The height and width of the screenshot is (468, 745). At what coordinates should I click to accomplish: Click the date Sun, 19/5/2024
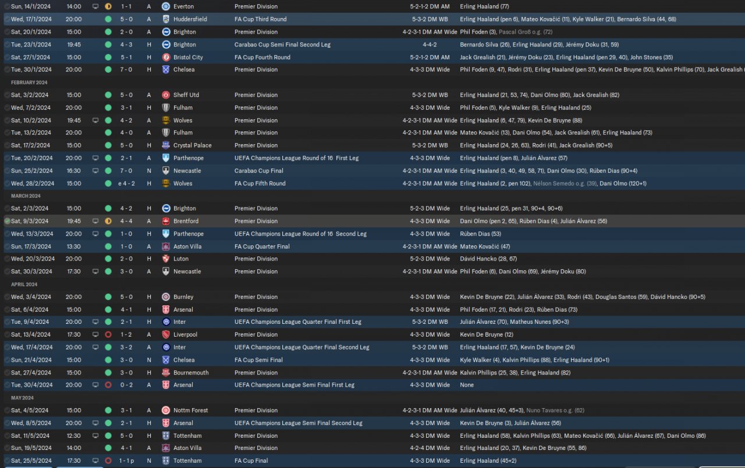(x=31, y=448)
